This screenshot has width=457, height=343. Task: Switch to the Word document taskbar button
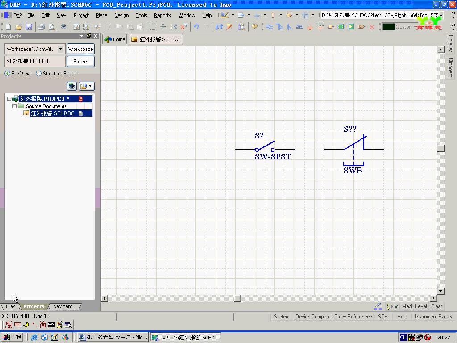(x=113, y=337)
